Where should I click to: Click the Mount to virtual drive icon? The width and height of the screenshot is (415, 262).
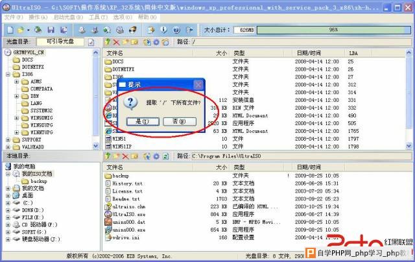120,30
